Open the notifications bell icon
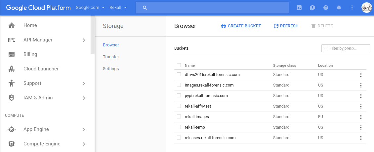 [x=339, y=8]
